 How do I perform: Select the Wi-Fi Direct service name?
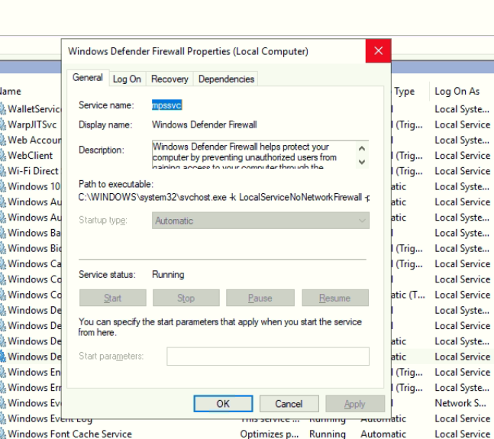pyautogui.click(x=33, y=171)
